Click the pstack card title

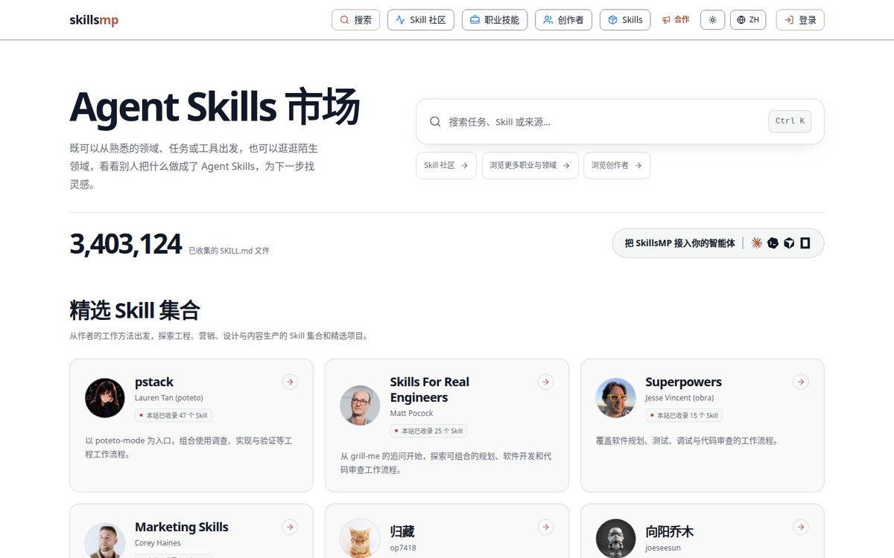click(154, 382)
